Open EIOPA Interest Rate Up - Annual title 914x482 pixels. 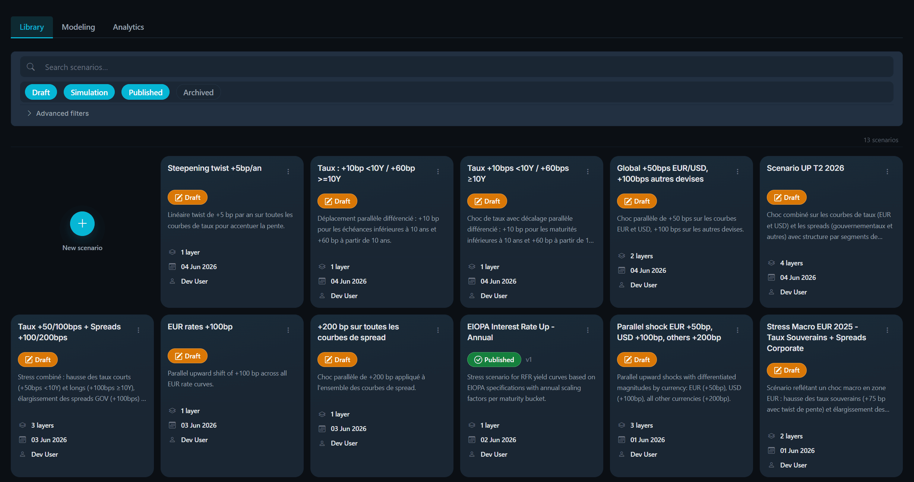tap(511, 332)
